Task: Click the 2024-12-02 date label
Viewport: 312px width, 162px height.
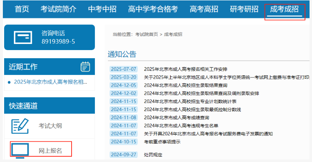Action: 123,94
